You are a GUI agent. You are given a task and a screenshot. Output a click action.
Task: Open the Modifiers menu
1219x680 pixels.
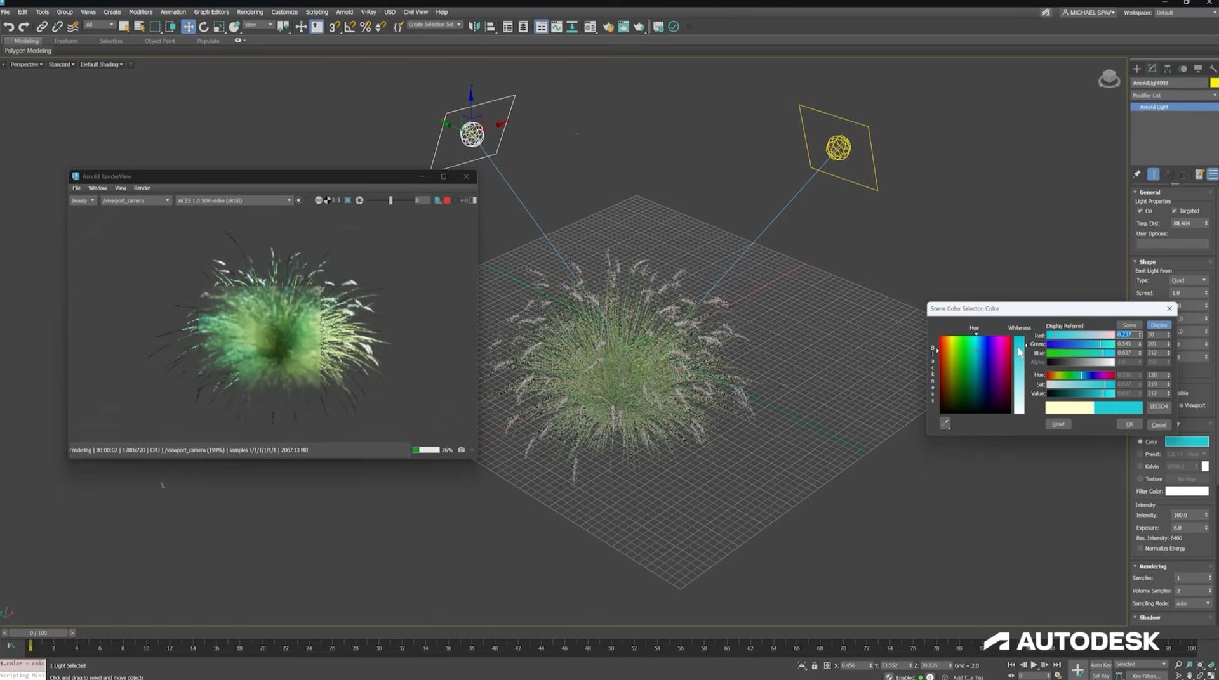coord(140,12)
